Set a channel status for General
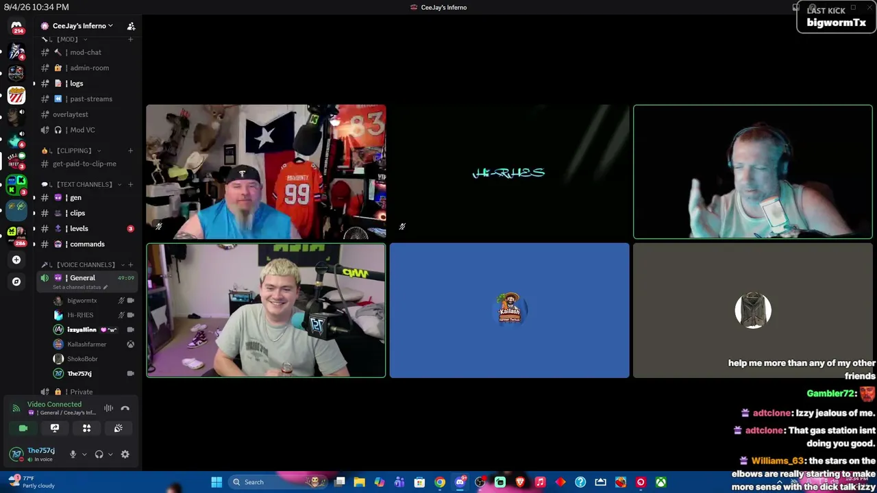This screenshot has width=877, height=493. pos(79,288)
